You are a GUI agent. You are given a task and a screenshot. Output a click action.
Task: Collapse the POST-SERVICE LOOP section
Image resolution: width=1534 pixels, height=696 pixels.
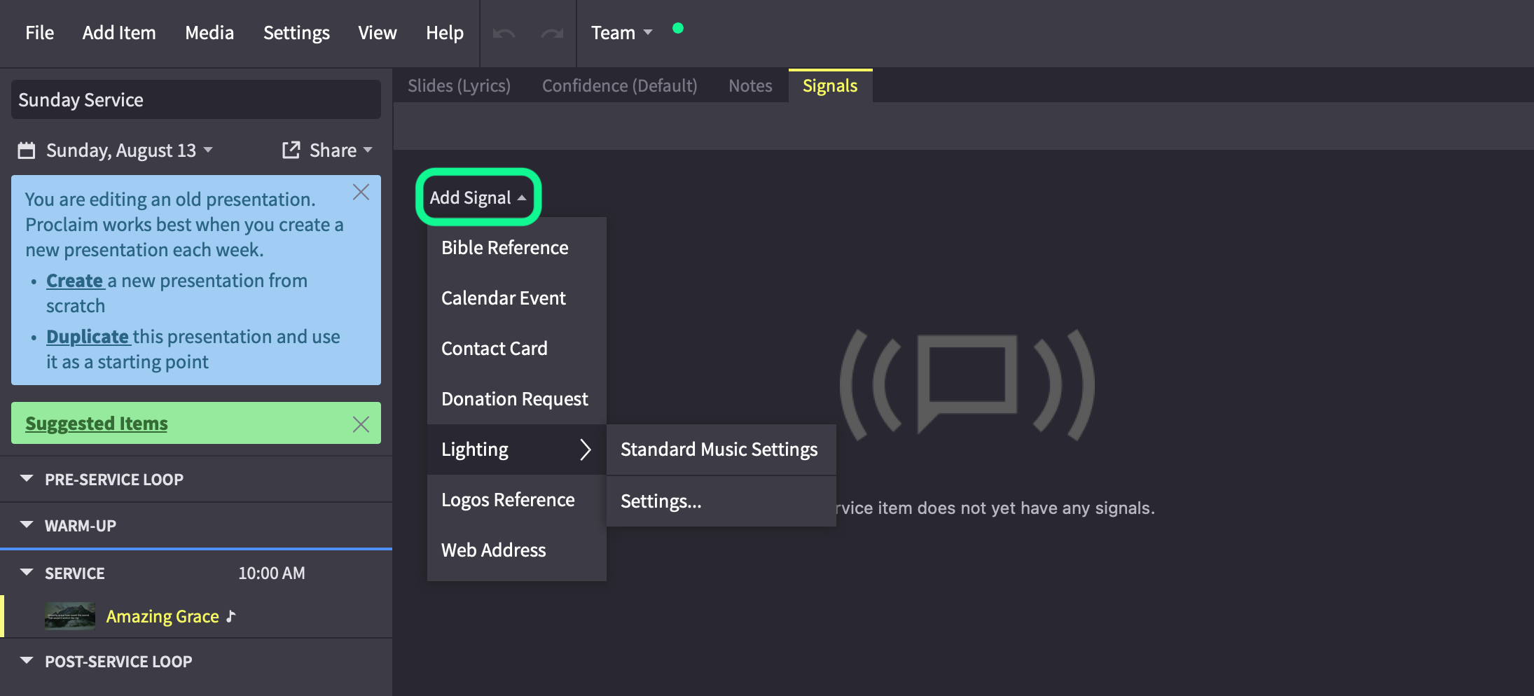coord(27,660)
